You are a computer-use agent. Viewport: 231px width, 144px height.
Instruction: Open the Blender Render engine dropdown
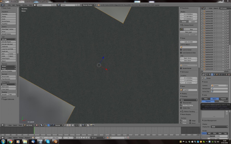89,5
